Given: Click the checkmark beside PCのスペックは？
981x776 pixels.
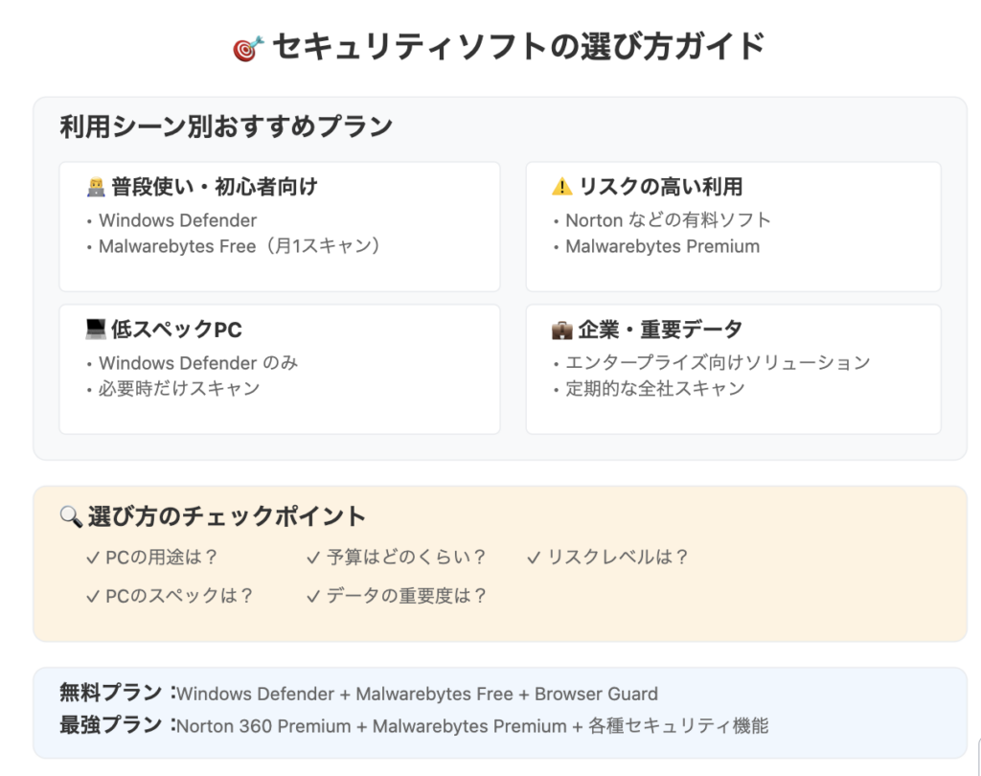Looking at the screenshot, I should pyautogui.click(x=93, y=597).
